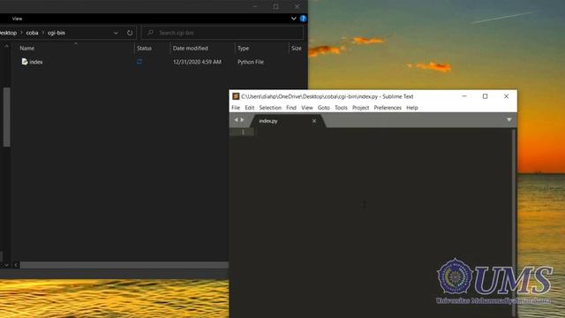Image resolution: width=565 pixels, height=318 pixels.
Task: Sort by the Status column header
Action: (x=144, y=49)
